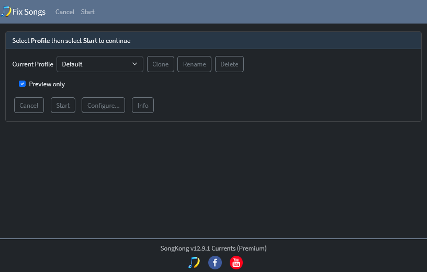Click the Fix Songs title in the header
This screenshot has height=272, width=427.
coord(29,12)
